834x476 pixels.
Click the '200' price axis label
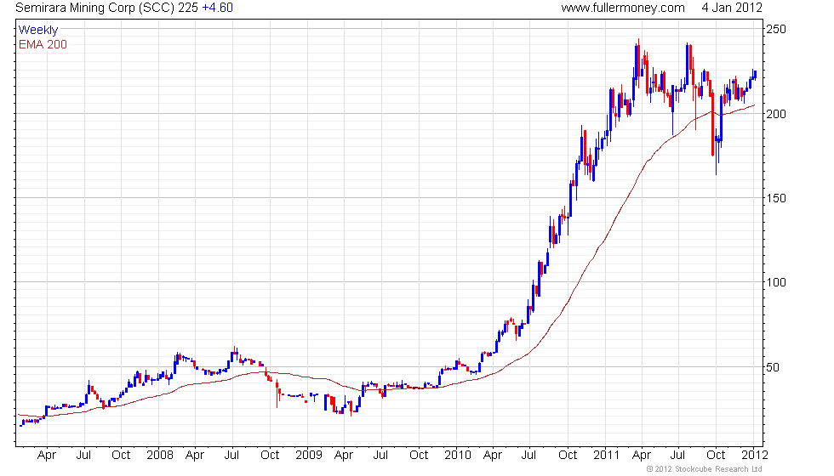tap(776, 114)
